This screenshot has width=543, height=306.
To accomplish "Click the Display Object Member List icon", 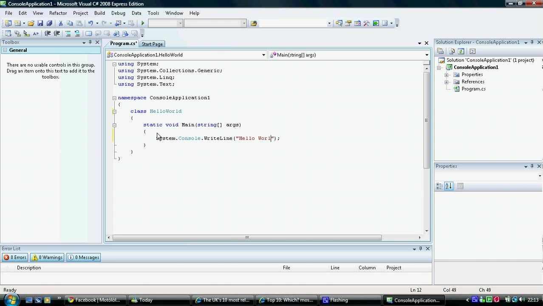I will [x=8, y=33].
